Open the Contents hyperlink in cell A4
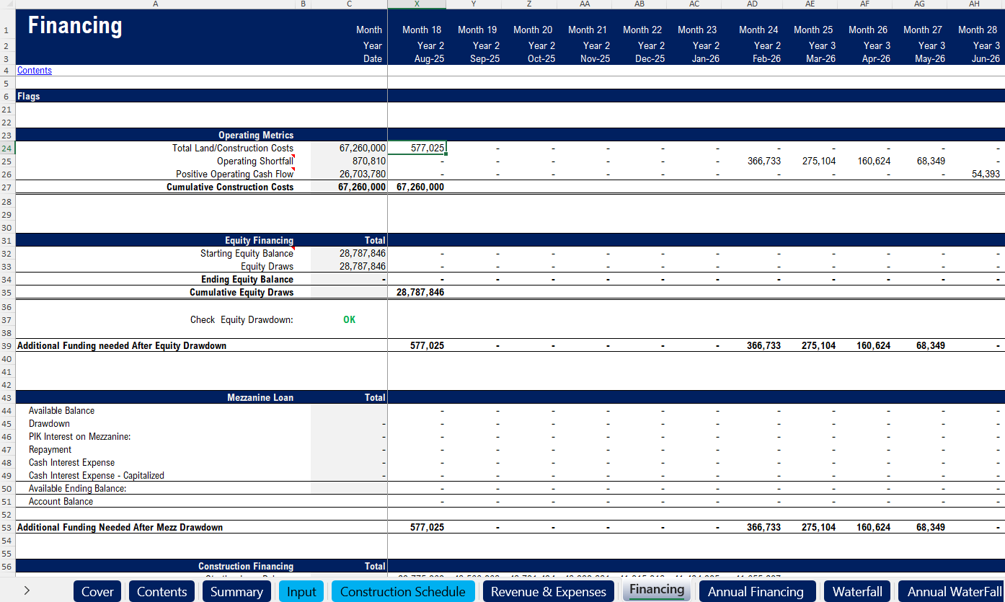The image size is (1005, 602). [35, 71]
